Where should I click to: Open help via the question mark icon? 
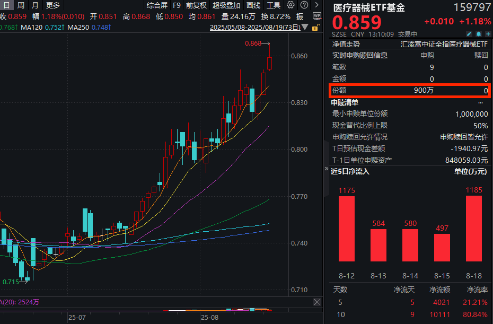pyautogui.click(x=303, y=5)
